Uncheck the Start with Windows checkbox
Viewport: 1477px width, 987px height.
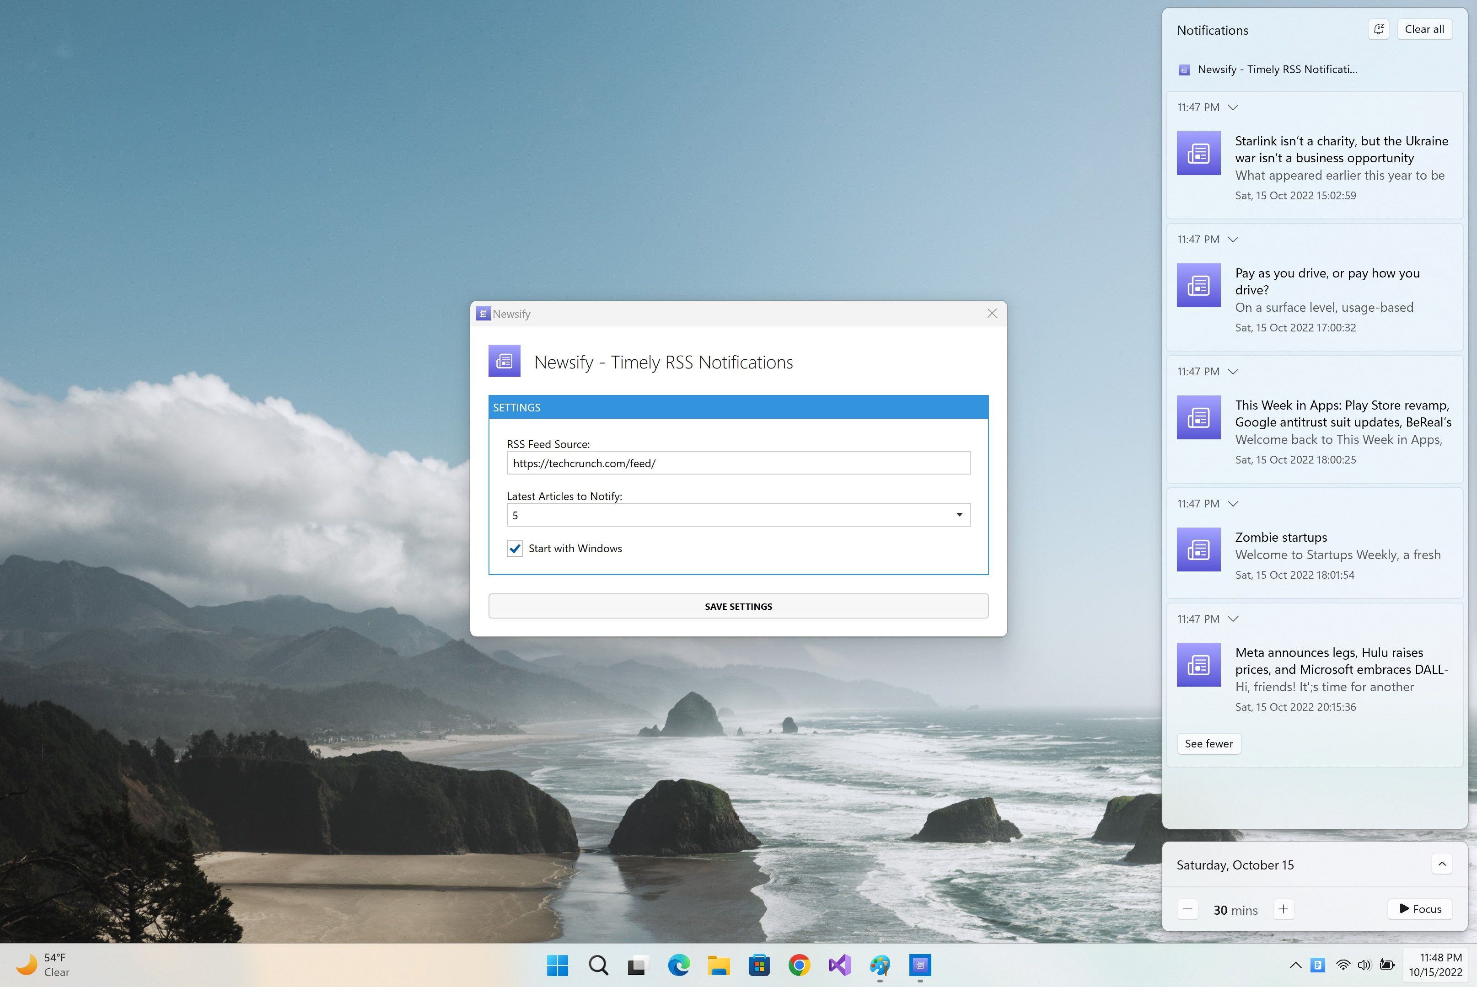pos(515,548)
